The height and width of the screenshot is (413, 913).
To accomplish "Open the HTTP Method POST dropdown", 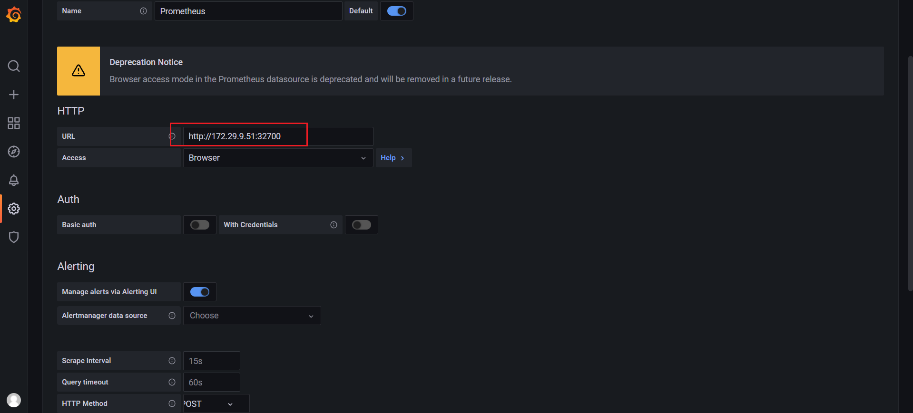I will [216, 403].
